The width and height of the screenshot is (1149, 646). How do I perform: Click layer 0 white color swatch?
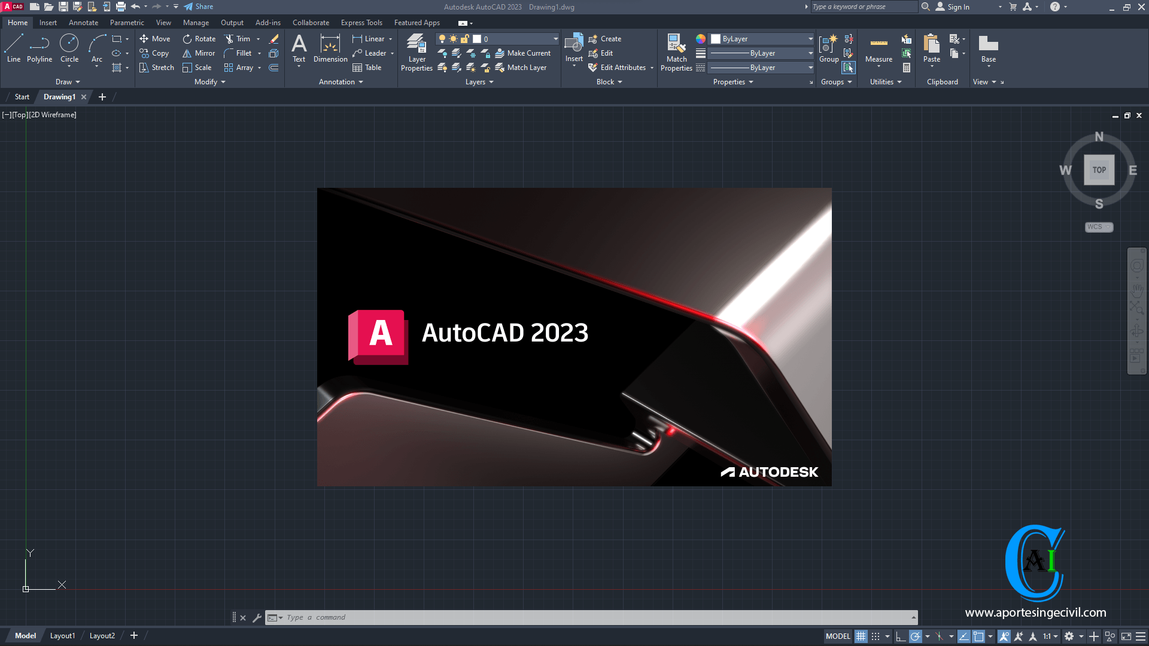pyautogui.click(x=477, y=39)
